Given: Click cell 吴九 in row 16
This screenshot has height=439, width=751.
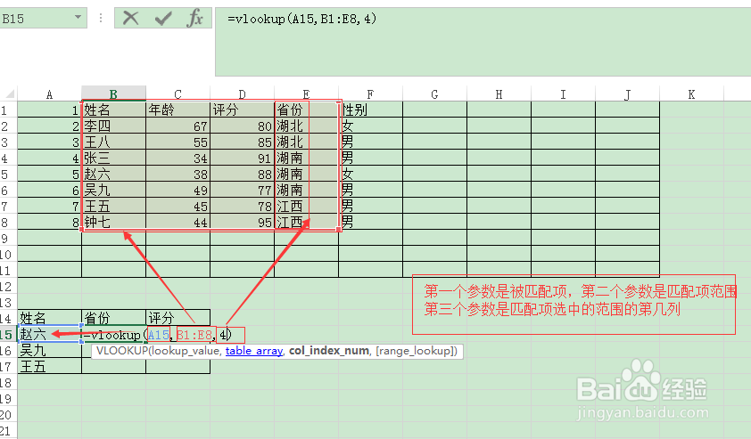Looking at the screenshot, I should 49,351.
